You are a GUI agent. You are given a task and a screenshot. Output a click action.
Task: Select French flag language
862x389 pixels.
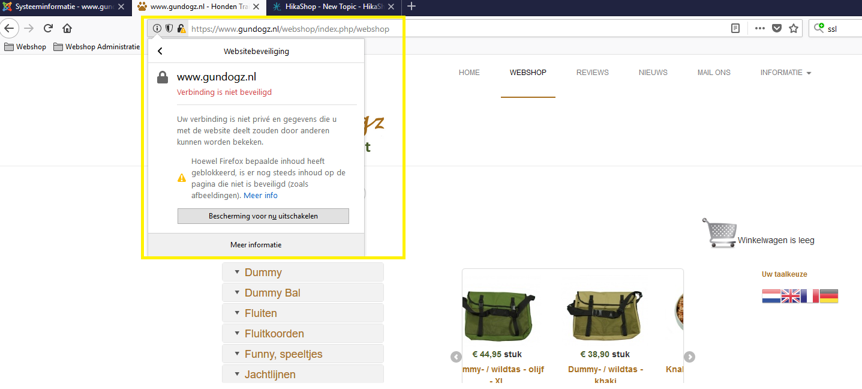[x=809, y=296]
